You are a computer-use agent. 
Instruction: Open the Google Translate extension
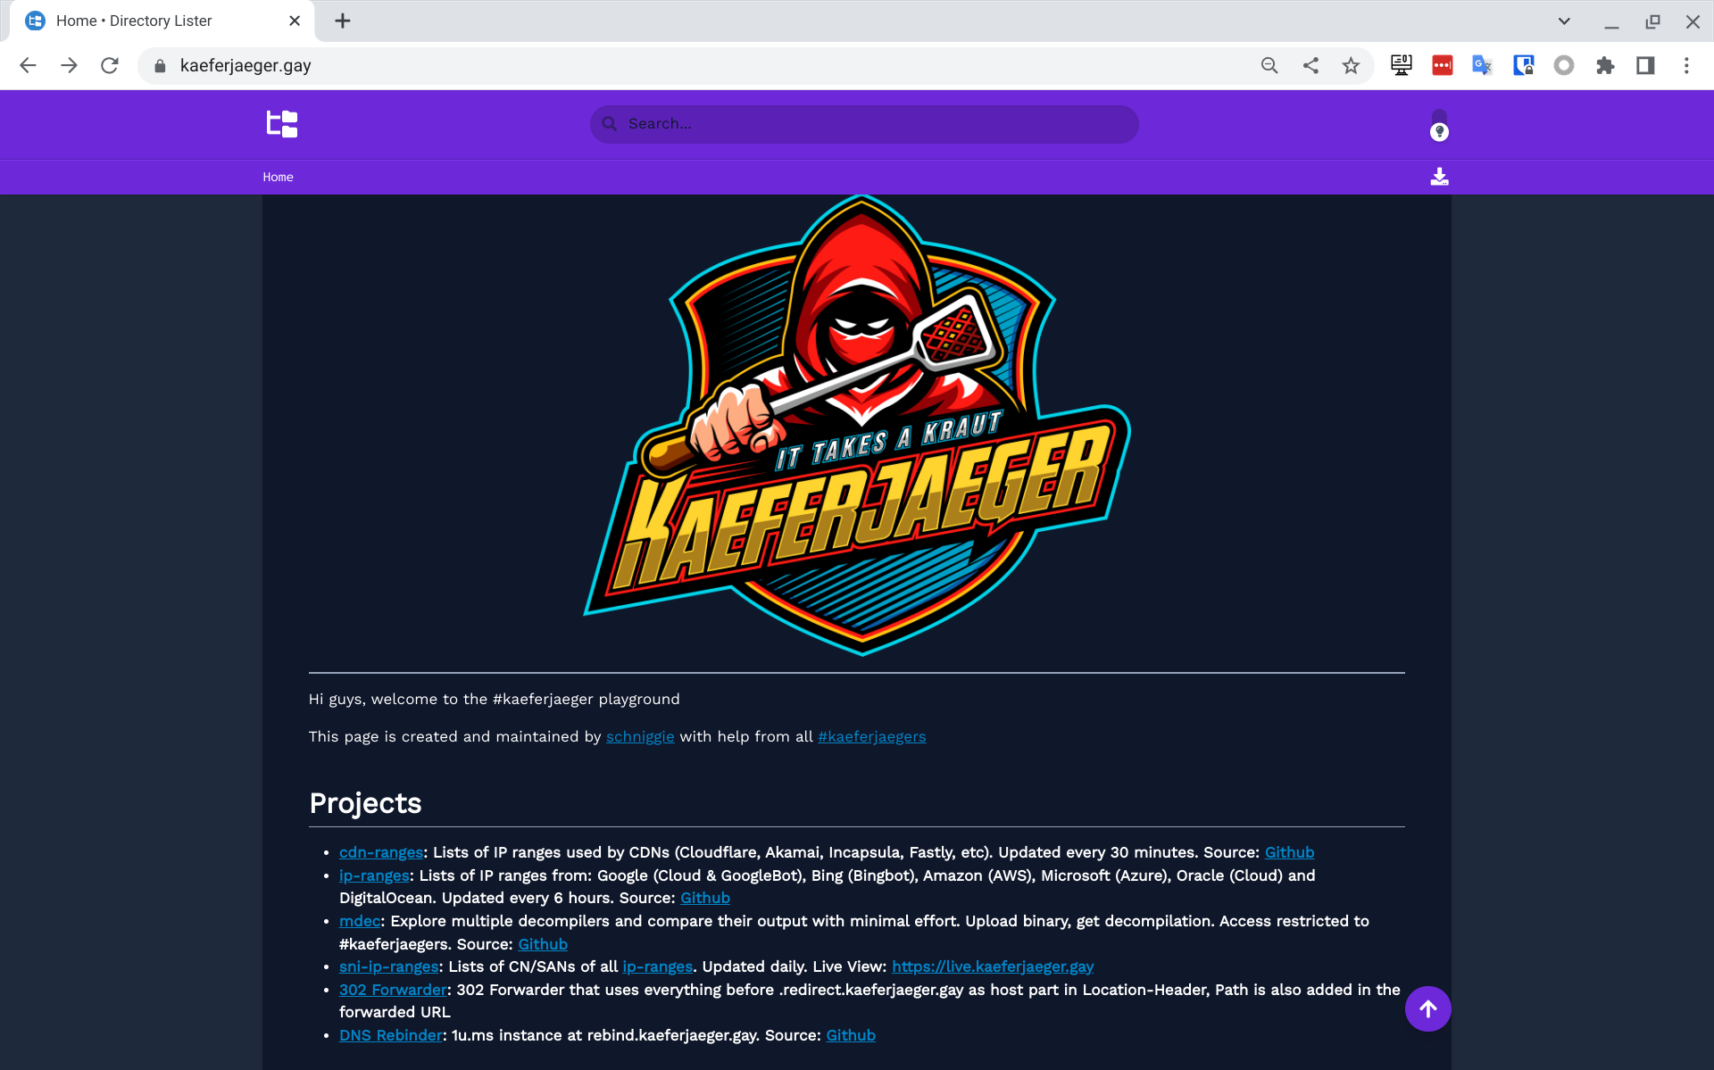pos(1482,65)
